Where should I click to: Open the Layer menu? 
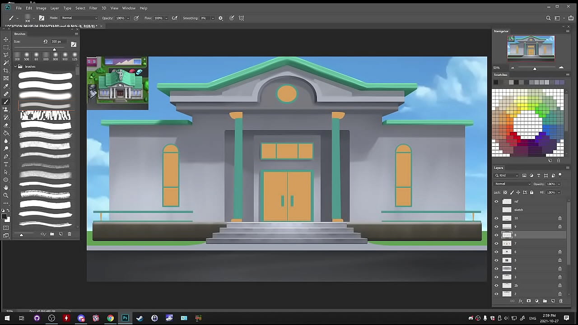point(55,8)
